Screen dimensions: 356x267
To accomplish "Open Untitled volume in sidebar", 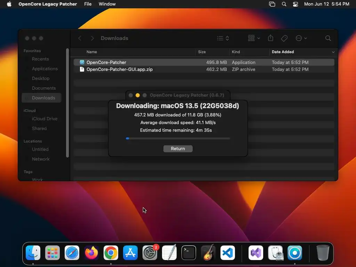I will pos(40,149).
